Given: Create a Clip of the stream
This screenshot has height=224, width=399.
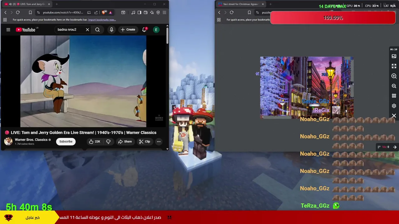Looking at the screenshot, I should pos(144,142).
